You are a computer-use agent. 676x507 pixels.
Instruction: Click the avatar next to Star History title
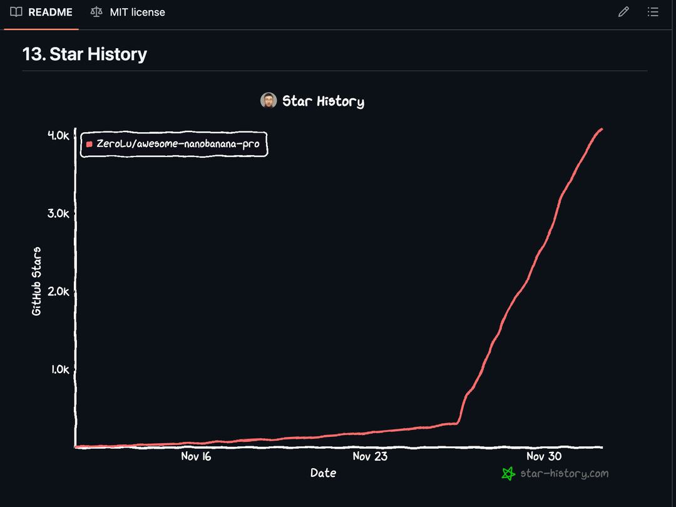click(x=269, y=101)
